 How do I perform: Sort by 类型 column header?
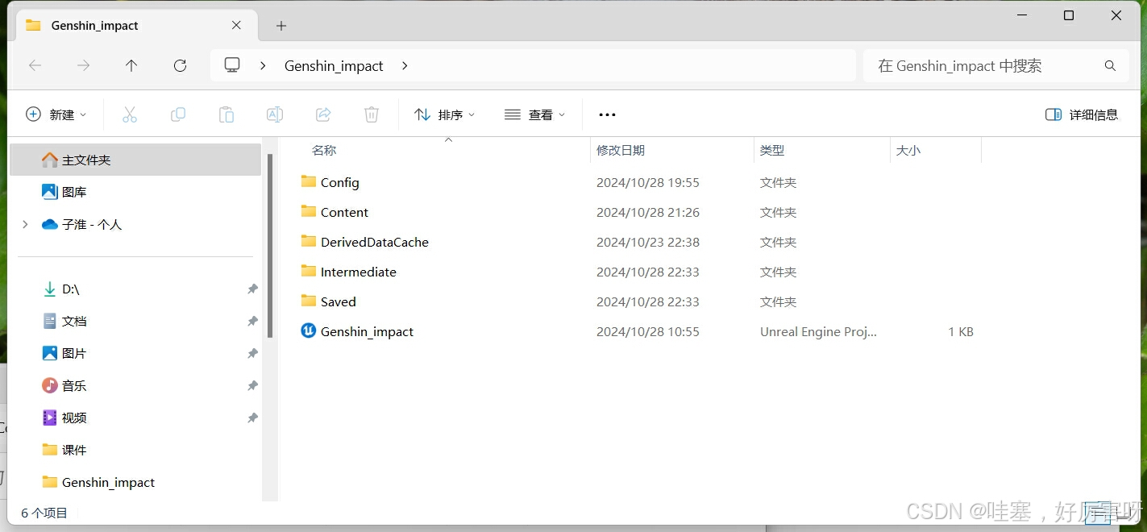click(772, 150)
